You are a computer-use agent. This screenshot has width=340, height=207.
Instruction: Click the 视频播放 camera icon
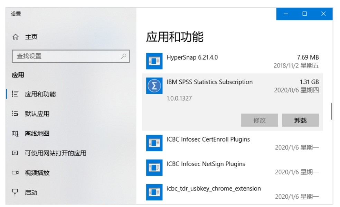[x=15, y=173]
